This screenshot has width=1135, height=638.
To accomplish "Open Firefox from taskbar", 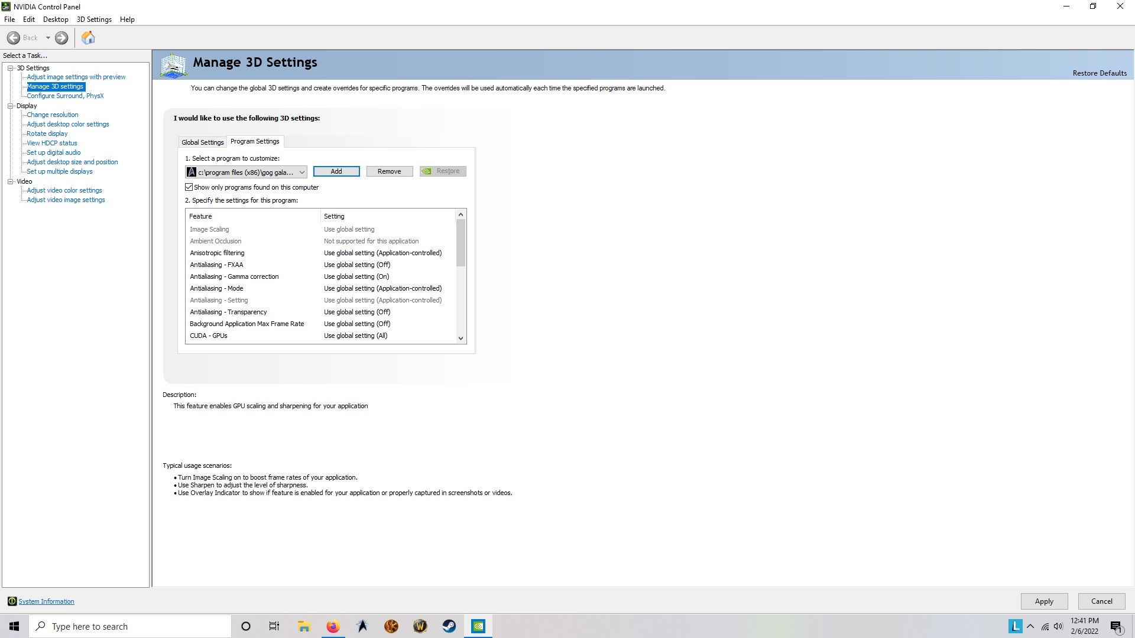I will pyautogui.click(x=333, y=626).
